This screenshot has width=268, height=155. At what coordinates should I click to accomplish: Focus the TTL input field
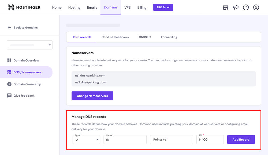(x=210, y=139)
